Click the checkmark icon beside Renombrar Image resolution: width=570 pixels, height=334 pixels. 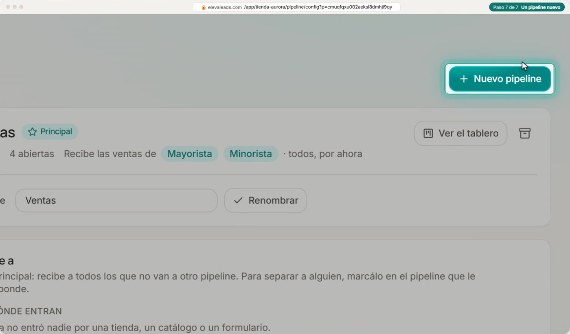pos(238,200)
